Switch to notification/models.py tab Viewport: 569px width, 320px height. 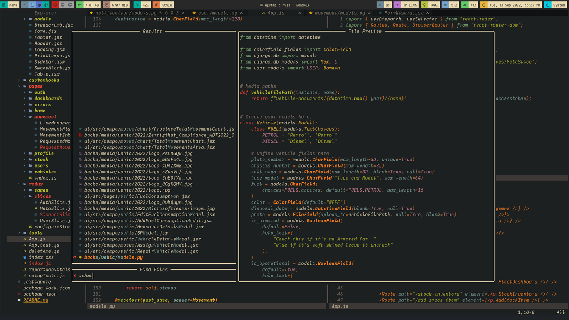[x=126, y=13]
